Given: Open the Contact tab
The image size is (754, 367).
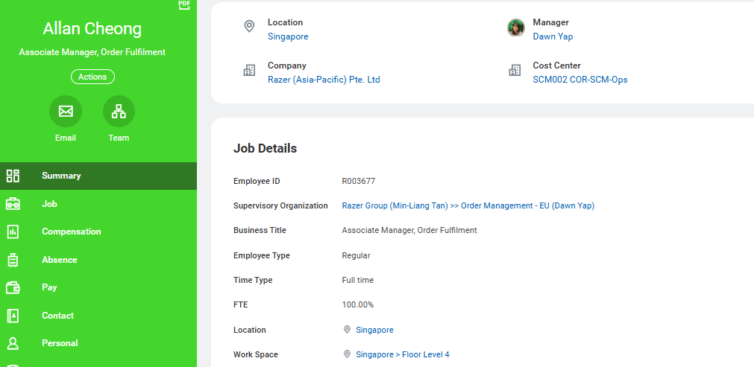Looking at the screenshot, I should [x=98, y=316].
